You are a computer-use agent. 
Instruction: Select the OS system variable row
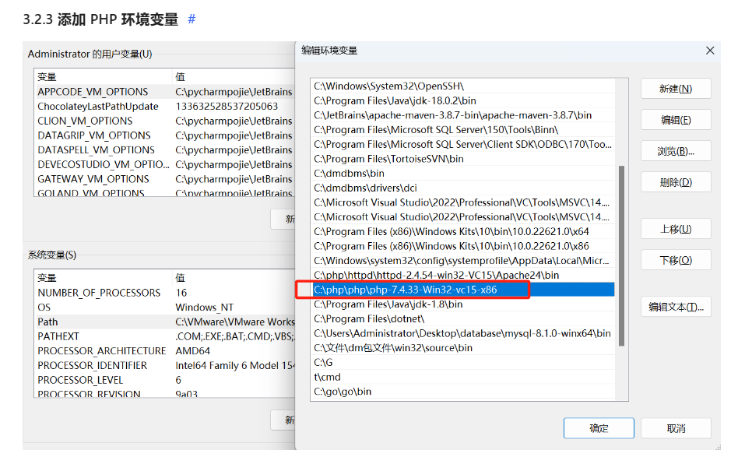(x=164, y=307)
